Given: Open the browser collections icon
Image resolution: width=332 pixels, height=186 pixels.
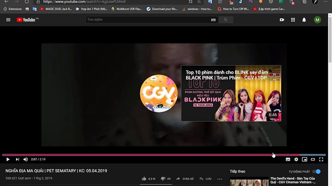Looking at the screenshot, I should click(x=305, y=2).
